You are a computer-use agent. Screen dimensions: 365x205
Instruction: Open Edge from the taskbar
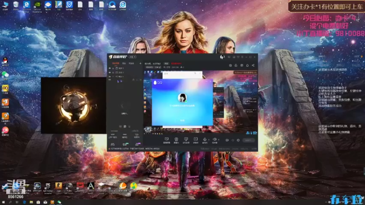[25, 202]
